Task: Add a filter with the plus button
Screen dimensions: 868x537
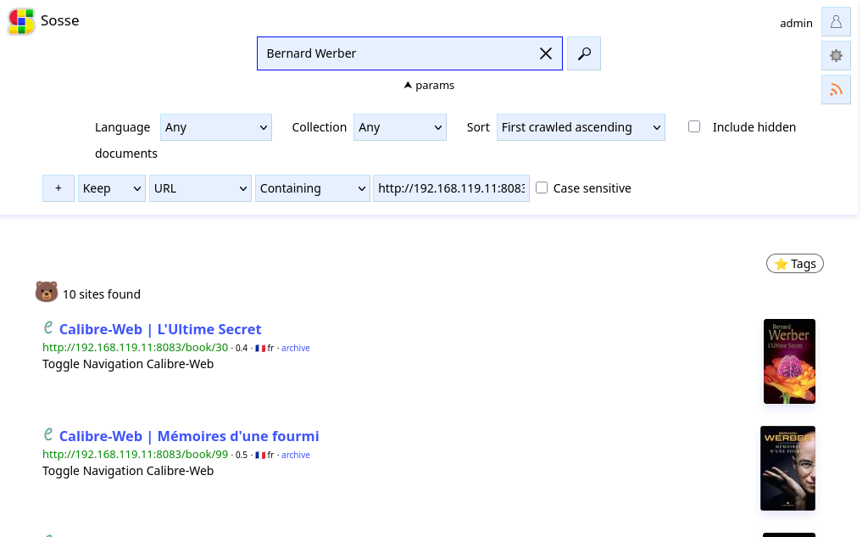Action: [x=58, y=188]
